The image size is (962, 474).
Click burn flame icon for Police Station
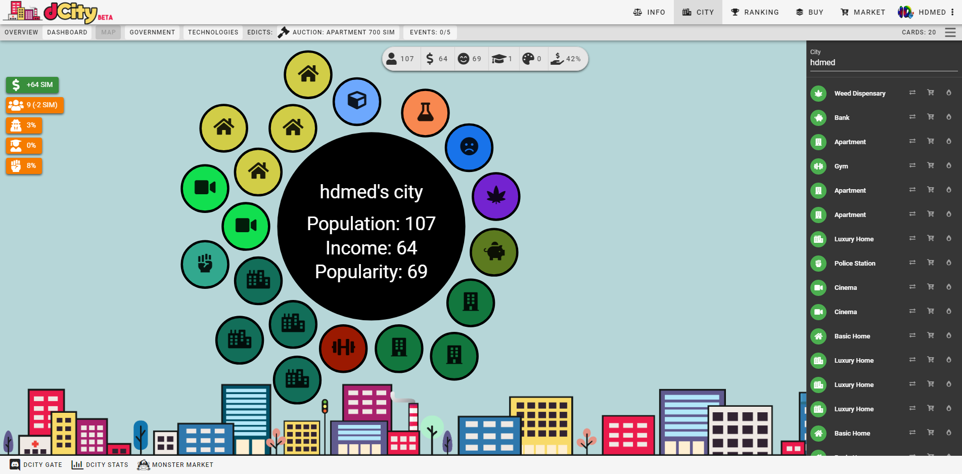pos(949,263)
